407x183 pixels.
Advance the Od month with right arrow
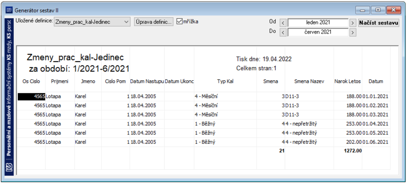pyautogui.click(x=353, y=23)
